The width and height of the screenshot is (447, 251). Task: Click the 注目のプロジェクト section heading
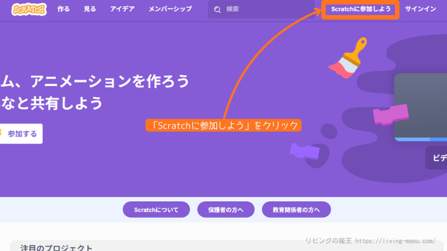point(56,247)
